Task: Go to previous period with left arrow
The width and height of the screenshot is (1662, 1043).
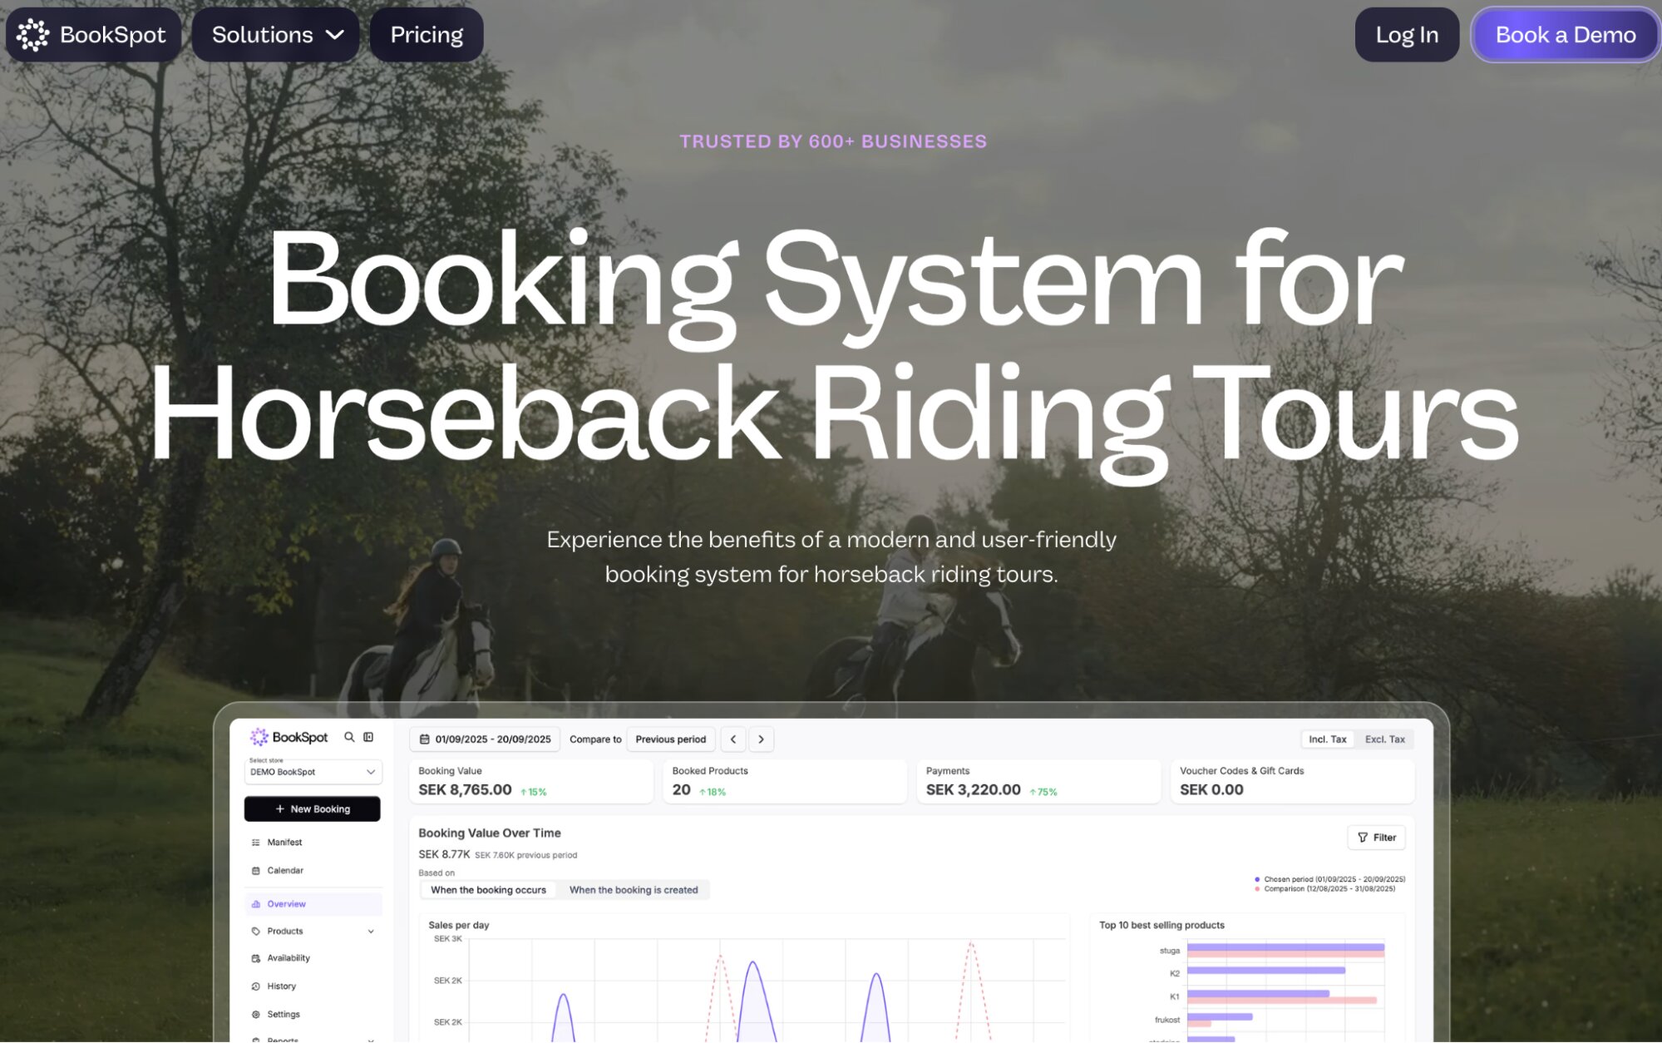Action: click(x=733, y=739)
